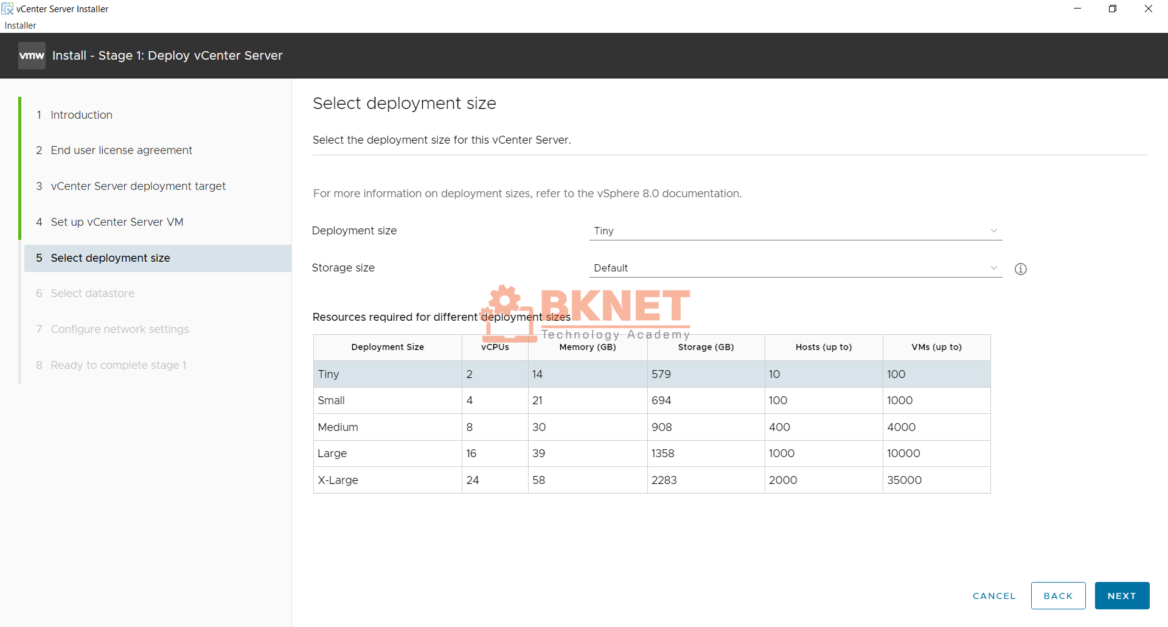Viewport: 1168px width, 627px height.
Task: Select the Select datastore step
Action: pos(92,293)
